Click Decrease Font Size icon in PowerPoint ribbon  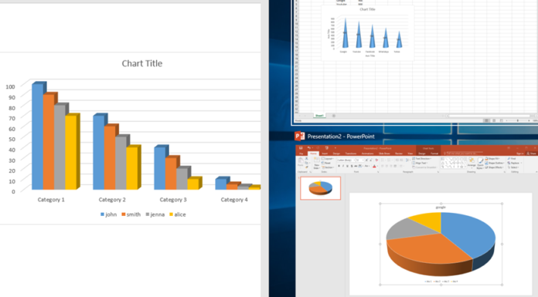tap(371, 160)
